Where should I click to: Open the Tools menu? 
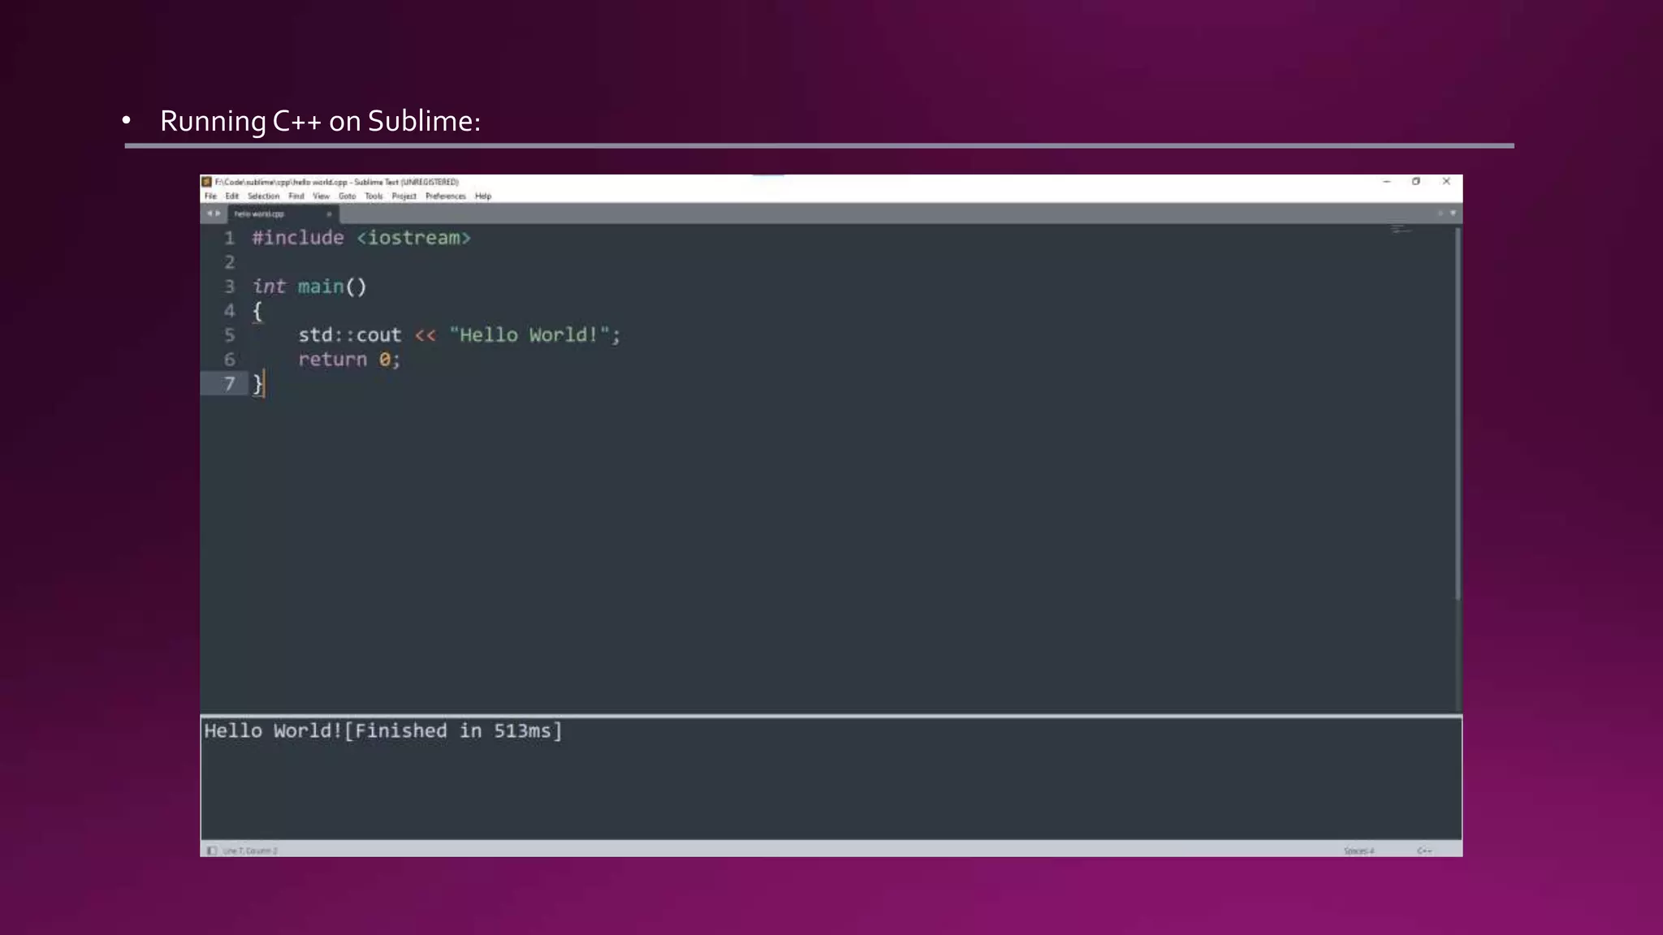coord(374,196)
